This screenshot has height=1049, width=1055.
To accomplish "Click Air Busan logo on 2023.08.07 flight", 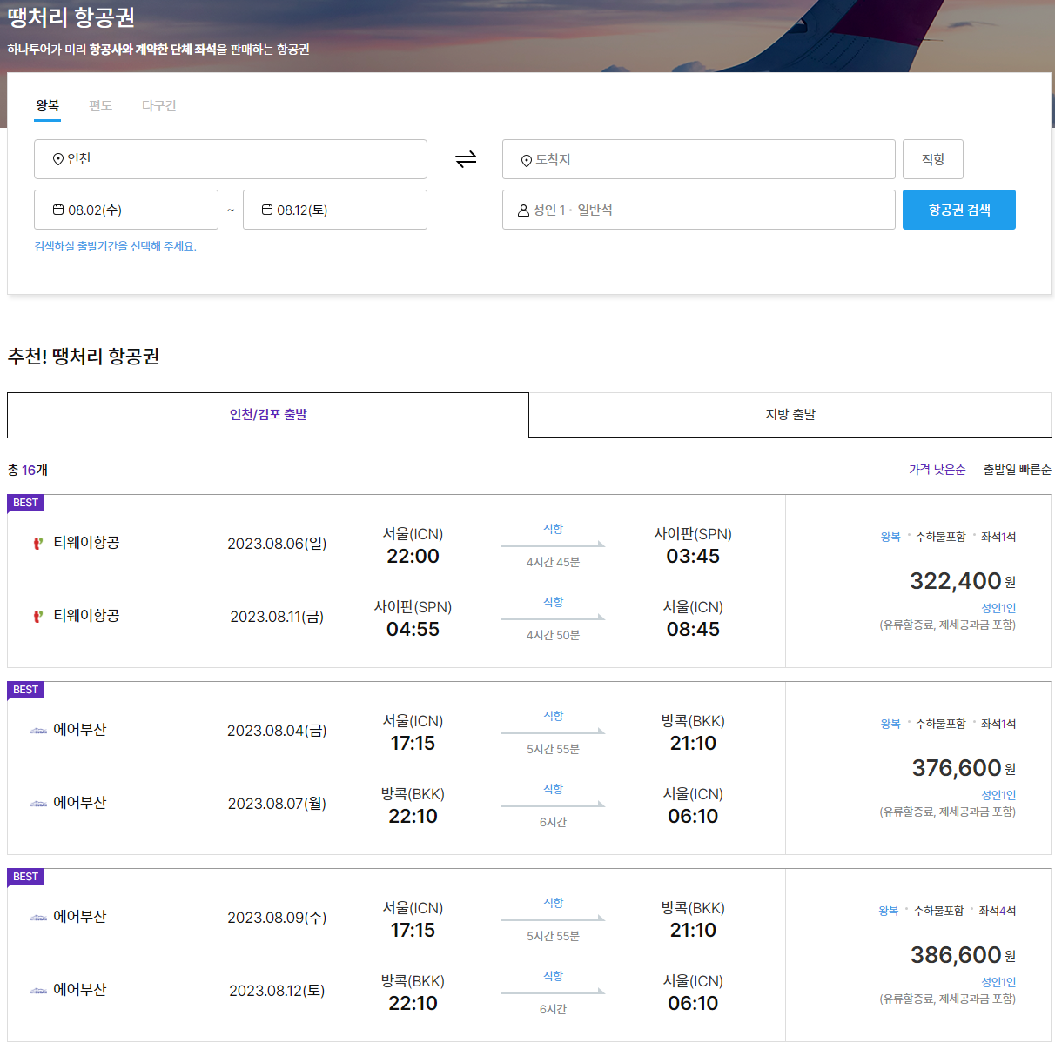I will pos(38,804).
